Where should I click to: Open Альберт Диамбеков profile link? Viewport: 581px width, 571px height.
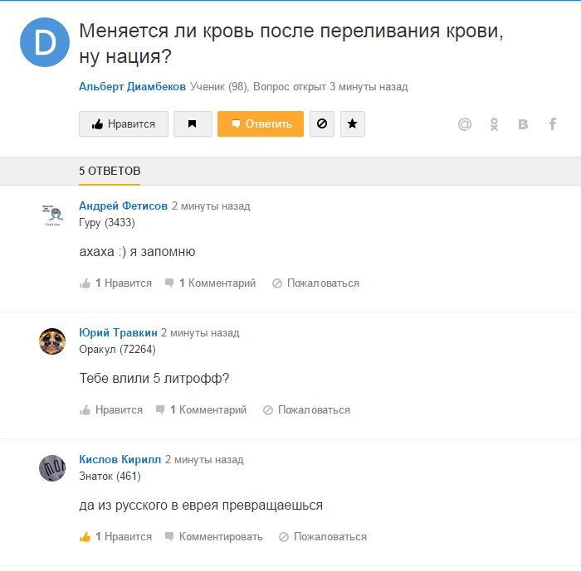(x=132, y=86)
